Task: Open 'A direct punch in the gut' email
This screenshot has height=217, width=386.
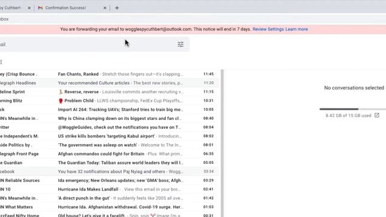Action: point(109,198)
